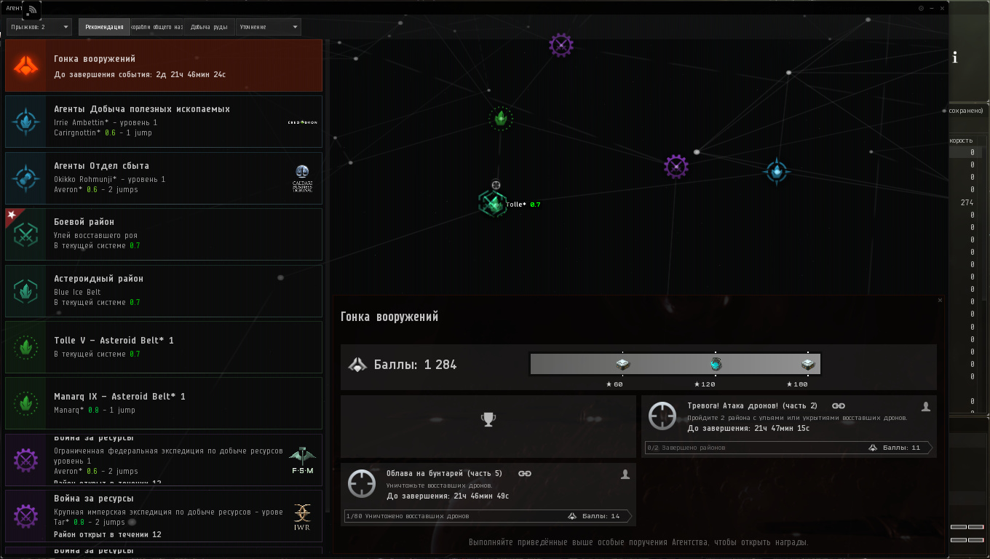This screenshot has height=559, width=990.
Task: Click the person icon on the Облава на бунтарей card
Action: pos(625,475)
